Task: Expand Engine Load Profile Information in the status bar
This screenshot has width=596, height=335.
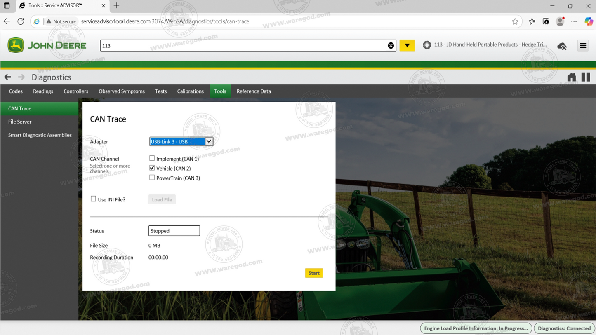Action: tap(475, 328)
